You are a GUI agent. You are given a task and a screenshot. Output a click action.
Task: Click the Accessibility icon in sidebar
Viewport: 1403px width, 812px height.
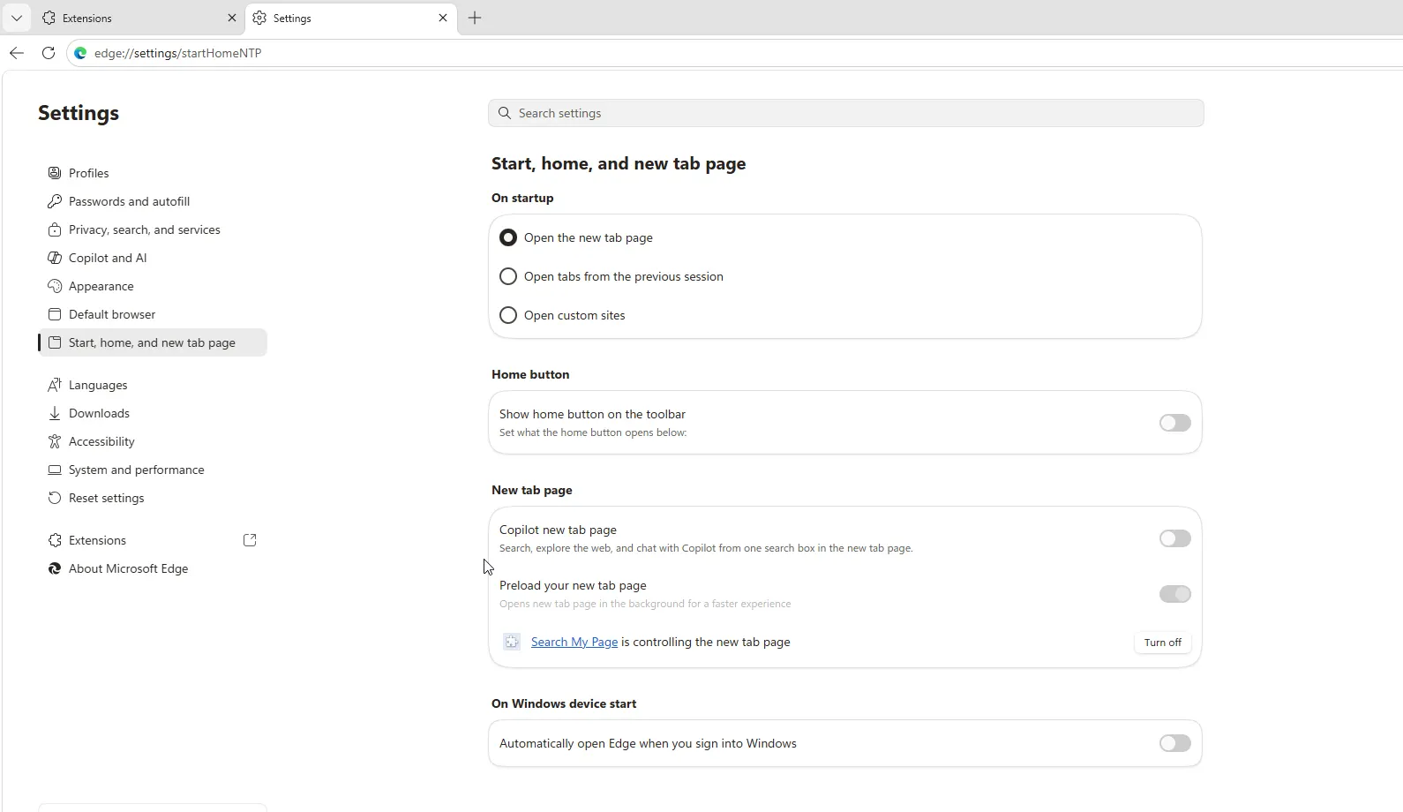pos(55,441)
